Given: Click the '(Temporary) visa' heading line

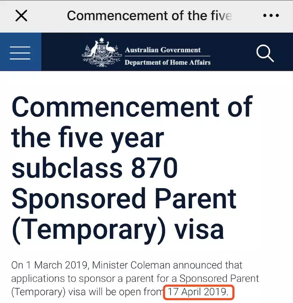Looking at the screenshot, I should click(x=118, y=230).
